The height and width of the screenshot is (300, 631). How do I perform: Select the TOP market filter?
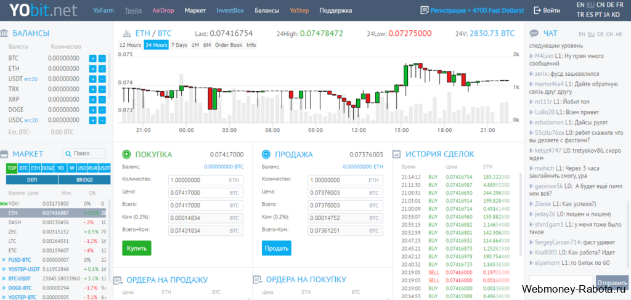tap(12, 168)
